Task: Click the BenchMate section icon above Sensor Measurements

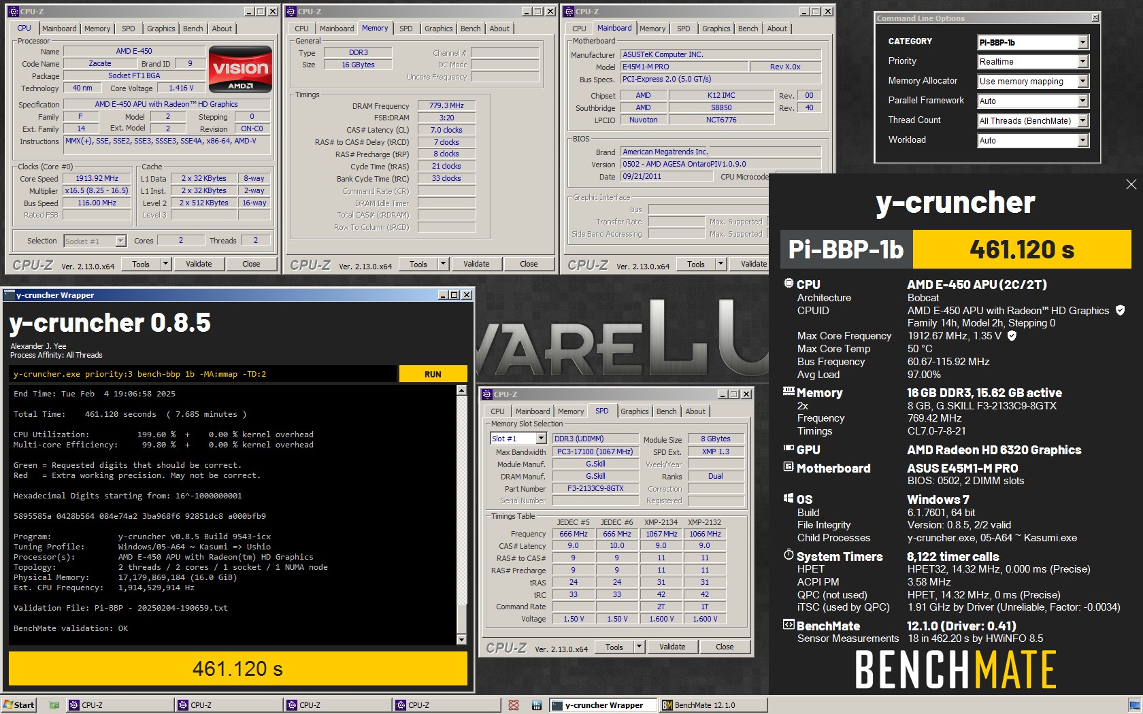Action: (x=789, y=625)
